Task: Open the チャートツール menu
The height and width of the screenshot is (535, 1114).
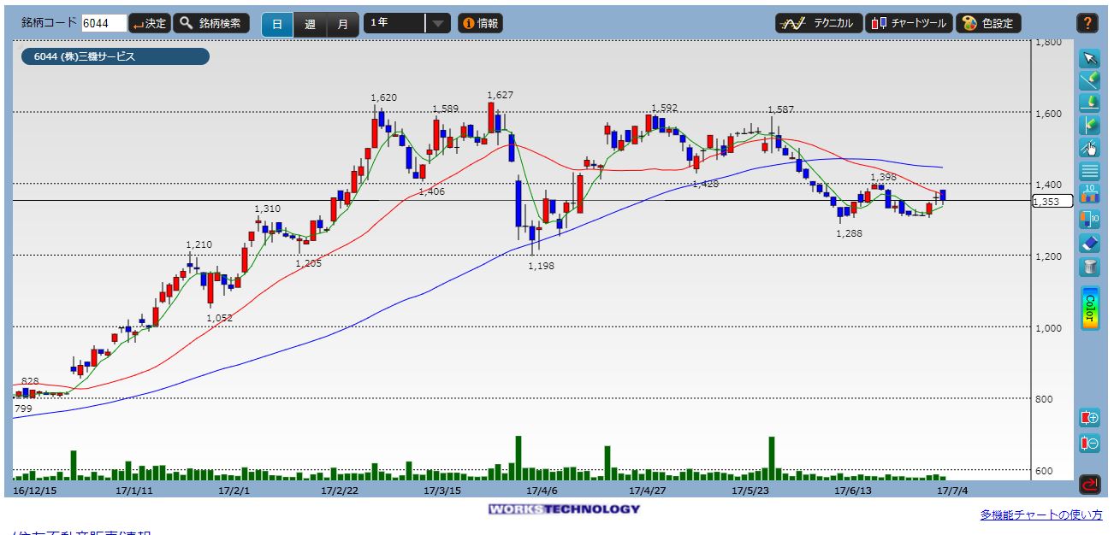Action: 909,23
